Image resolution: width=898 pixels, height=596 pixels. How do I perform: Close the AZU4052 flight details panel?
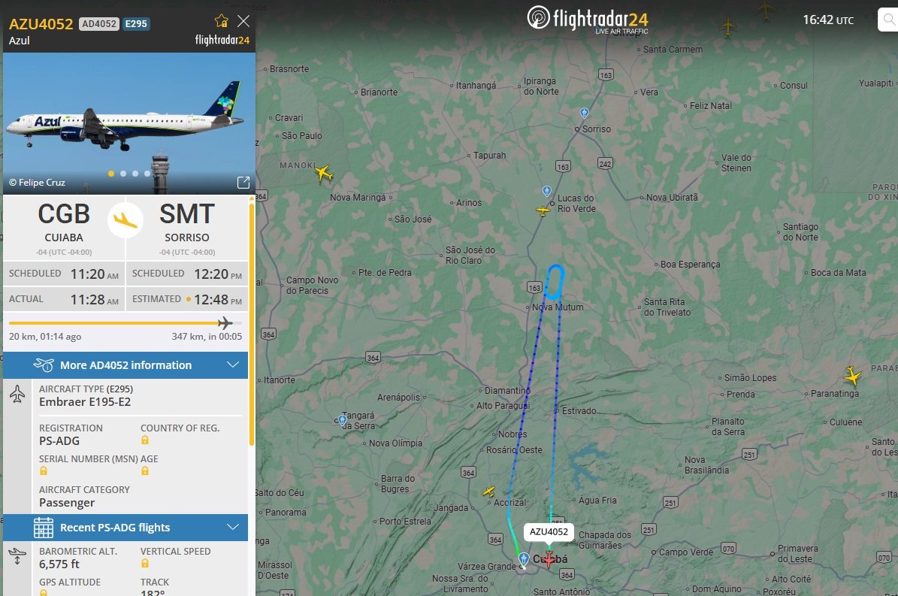coord(243,21)
